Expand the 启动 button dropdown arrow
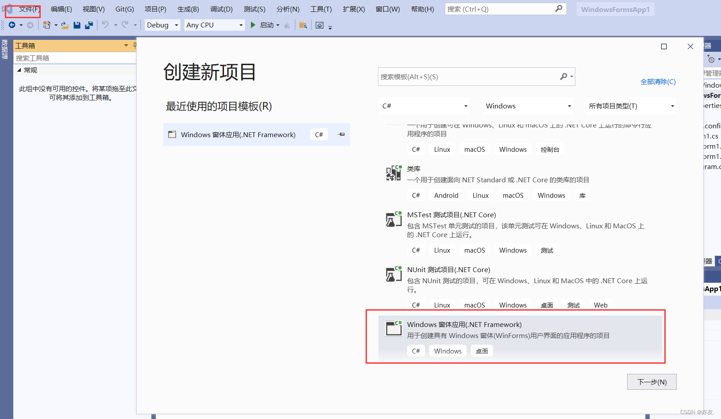This screenshot has width=721, height=419. [278, 25]
